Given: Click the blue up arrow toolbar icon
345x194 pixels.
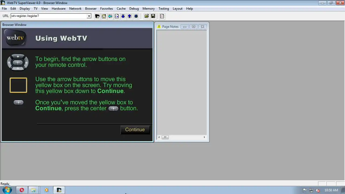Looking at the screenshot, I should coord(130,16).
